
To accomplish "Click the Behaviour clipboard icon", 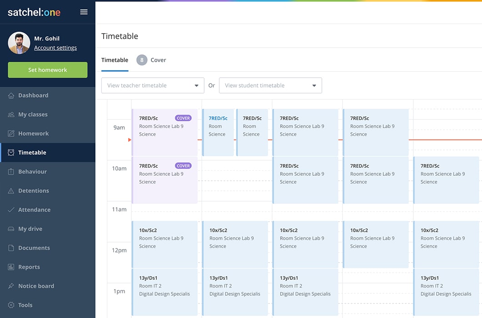I will [11, 172].
